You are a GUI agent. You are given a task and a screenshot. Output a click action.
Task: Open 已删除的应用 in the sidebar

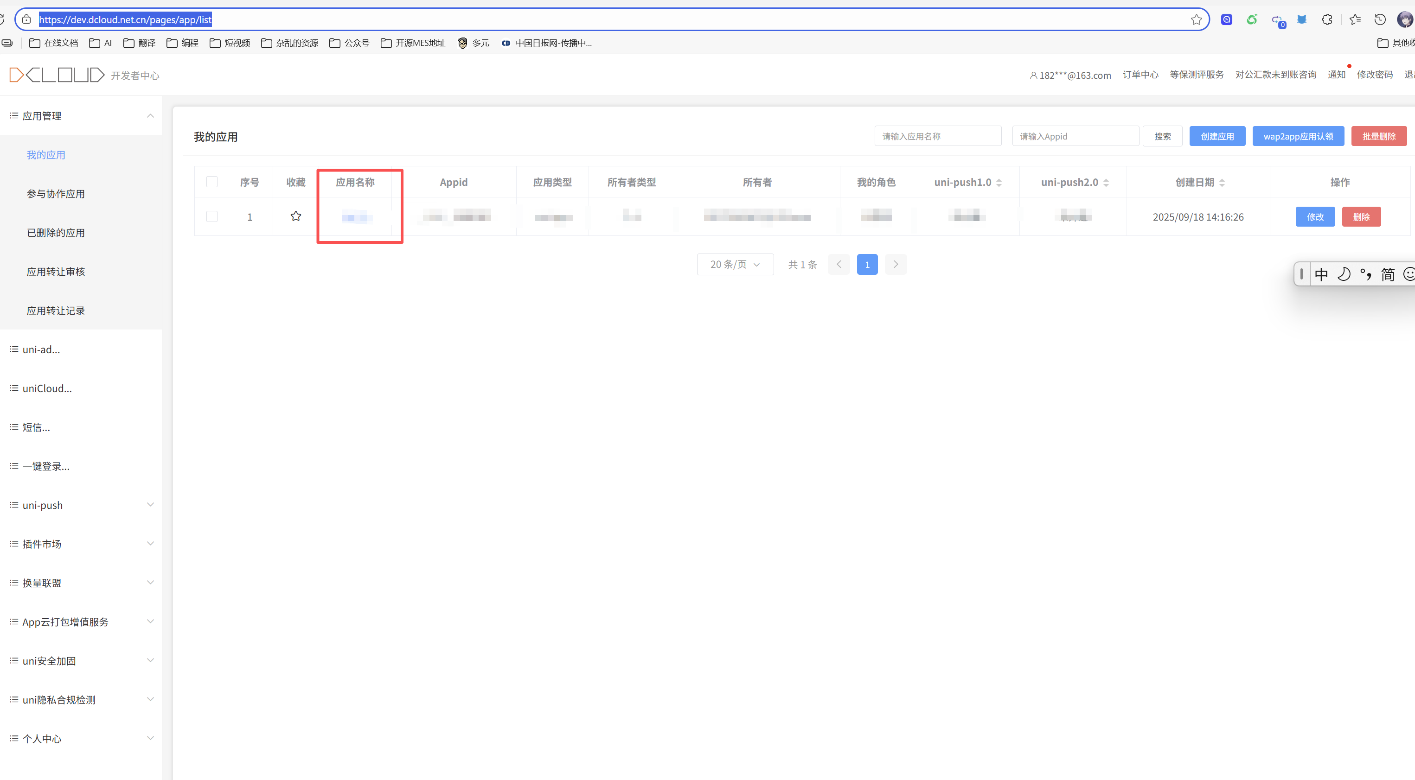point(56,233)
